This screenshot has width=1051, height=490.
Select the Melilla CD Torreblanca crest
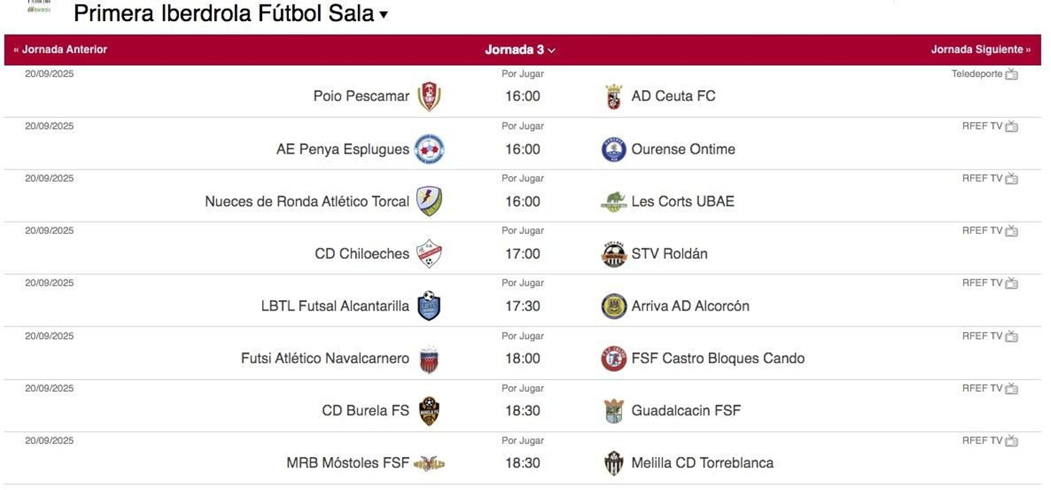tap(614, 462)
